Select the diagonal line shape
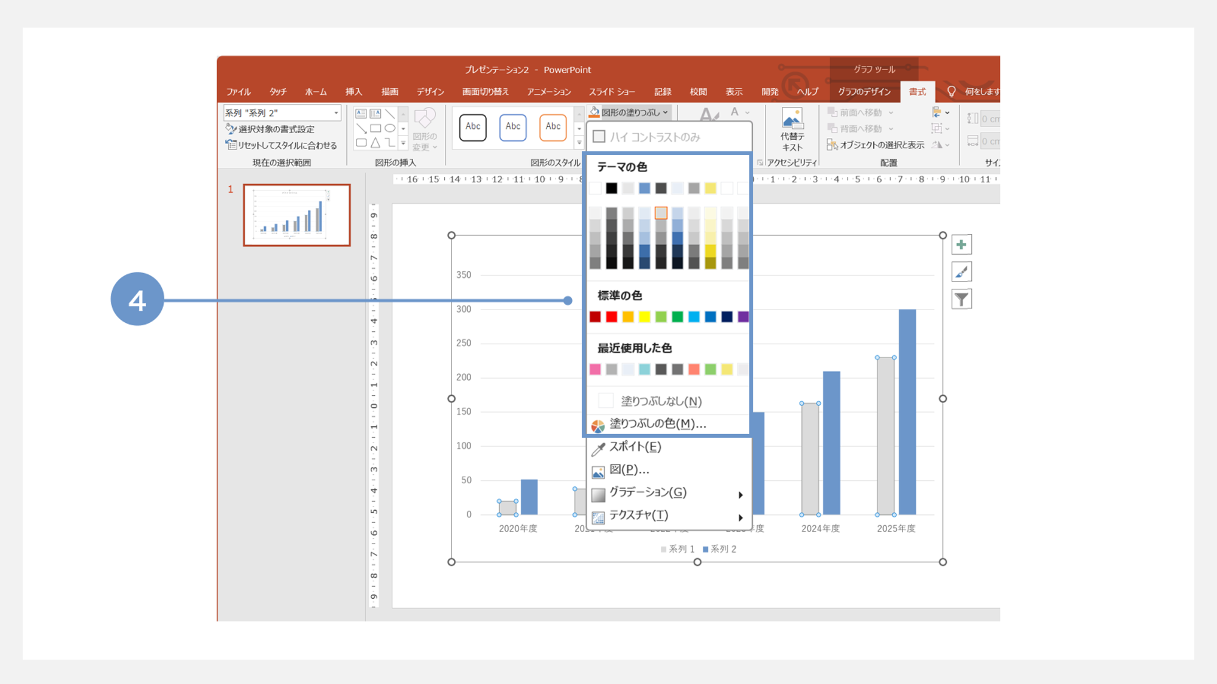 [x=390, y=114]
